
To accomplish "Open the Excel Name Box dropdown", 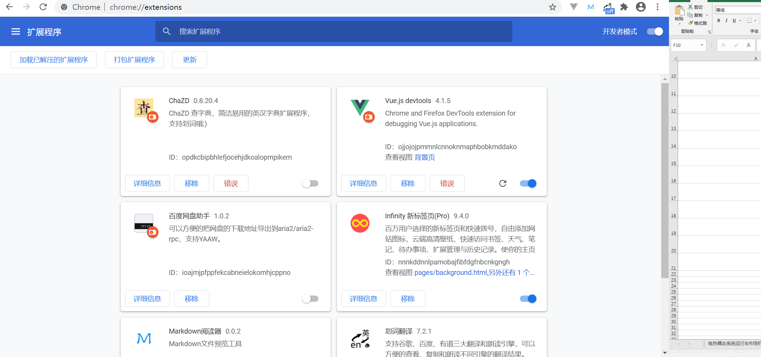I will click(702, 45).
